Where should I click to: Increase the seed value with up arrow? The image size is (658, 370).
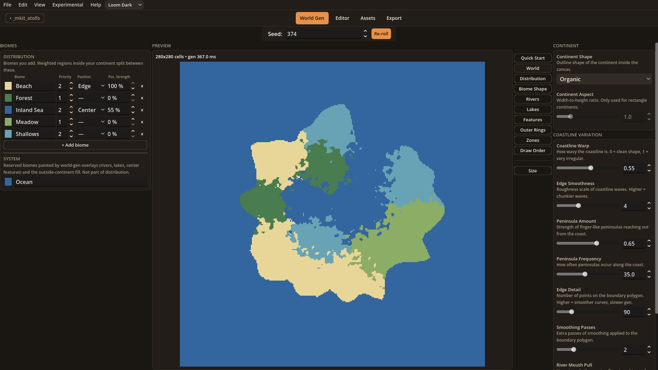tap(365, 31)
